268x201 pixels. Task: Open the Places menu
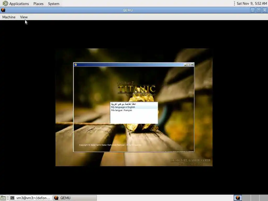click(x=38, y=4)
